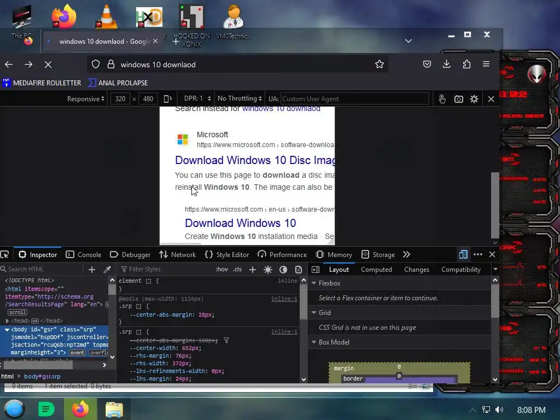This screenshot has height=420, width=560.
Task: Open DPR device pixel ratio dropdown
Action: click(x=197, y=98)
